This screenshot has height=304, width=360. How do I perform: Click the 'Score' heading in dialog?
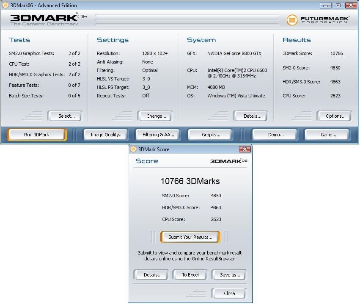click(147, 161)
